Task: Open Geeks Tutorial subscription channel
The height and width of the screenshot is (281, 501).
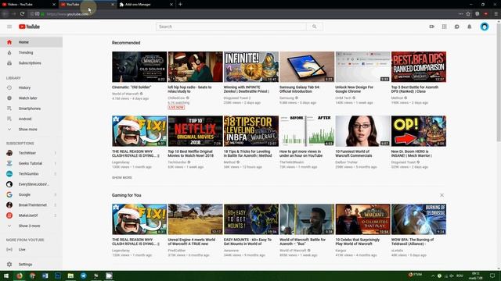Action: point(31,163)
